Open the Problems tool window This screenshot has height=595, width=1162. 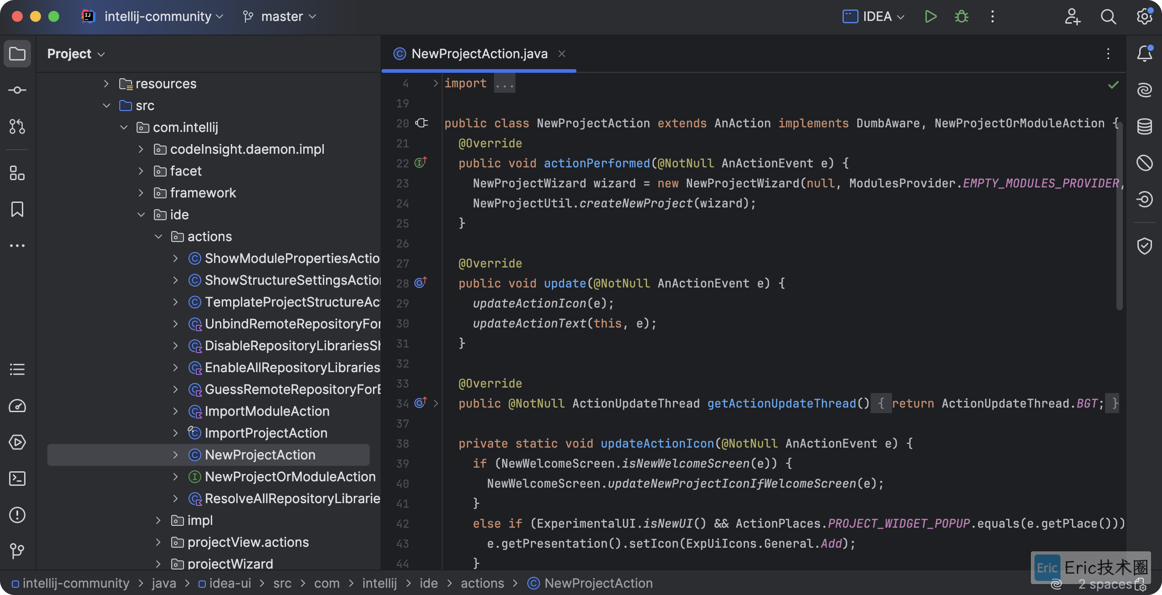tap(17, 515)
